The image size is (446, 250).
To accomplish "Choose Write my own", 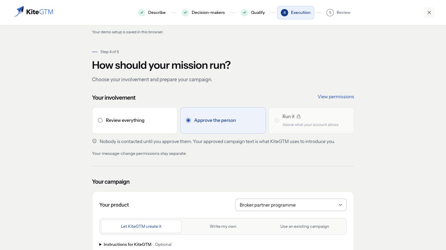I will (x=223, y=226).
